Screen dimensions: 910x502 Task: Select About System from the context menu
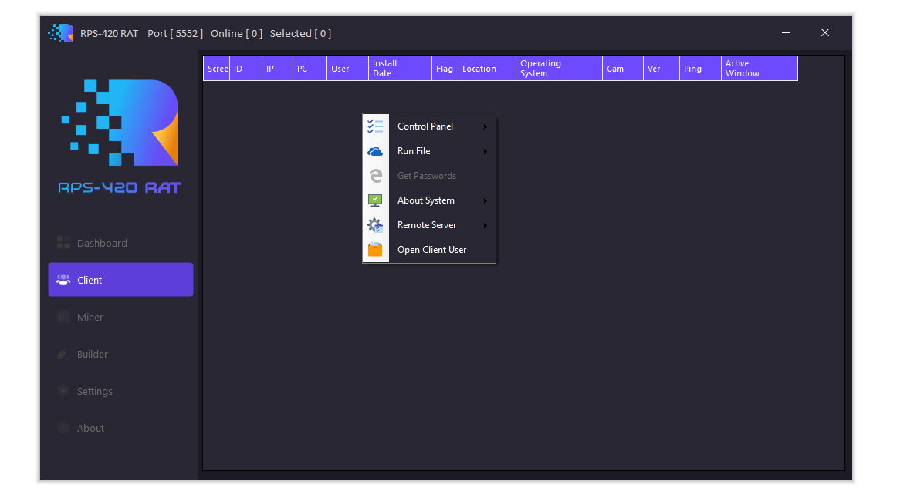tap(425, 200)
